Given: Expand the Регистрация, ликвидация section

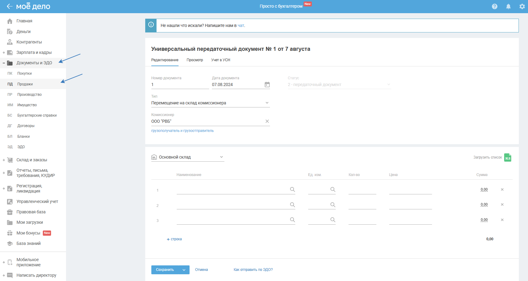Looking at the screenshot, I should pos(4,189).
